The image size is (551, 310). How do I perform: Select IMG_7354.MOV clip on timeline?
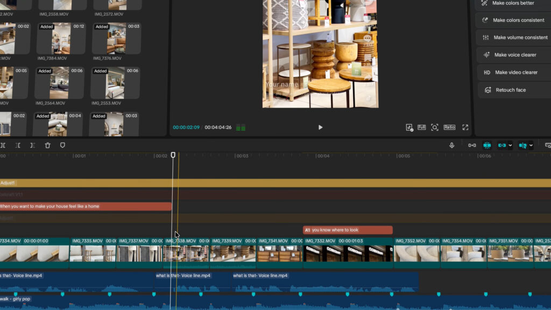[463, 253]
